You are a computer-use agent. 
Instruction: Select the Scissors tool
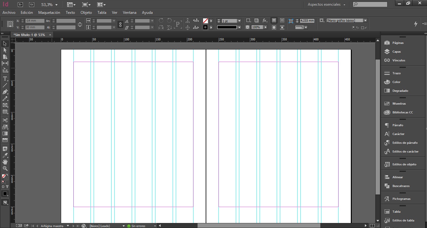(5, 120)
